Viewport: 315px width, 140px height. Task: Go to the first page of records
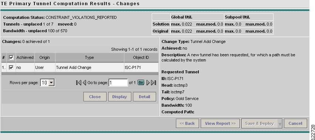pyautogui.click(x=78, y=83)
